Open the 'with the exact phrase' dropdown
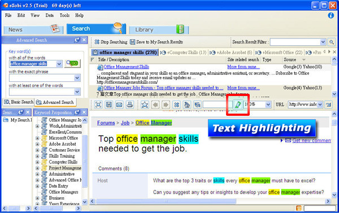This screenshot has height=213, width=339. (x=77, y=78)
